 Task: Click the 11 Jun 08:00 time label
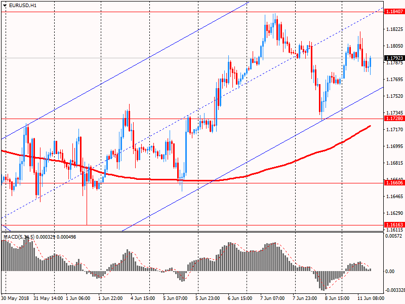[x=371, y=298]
